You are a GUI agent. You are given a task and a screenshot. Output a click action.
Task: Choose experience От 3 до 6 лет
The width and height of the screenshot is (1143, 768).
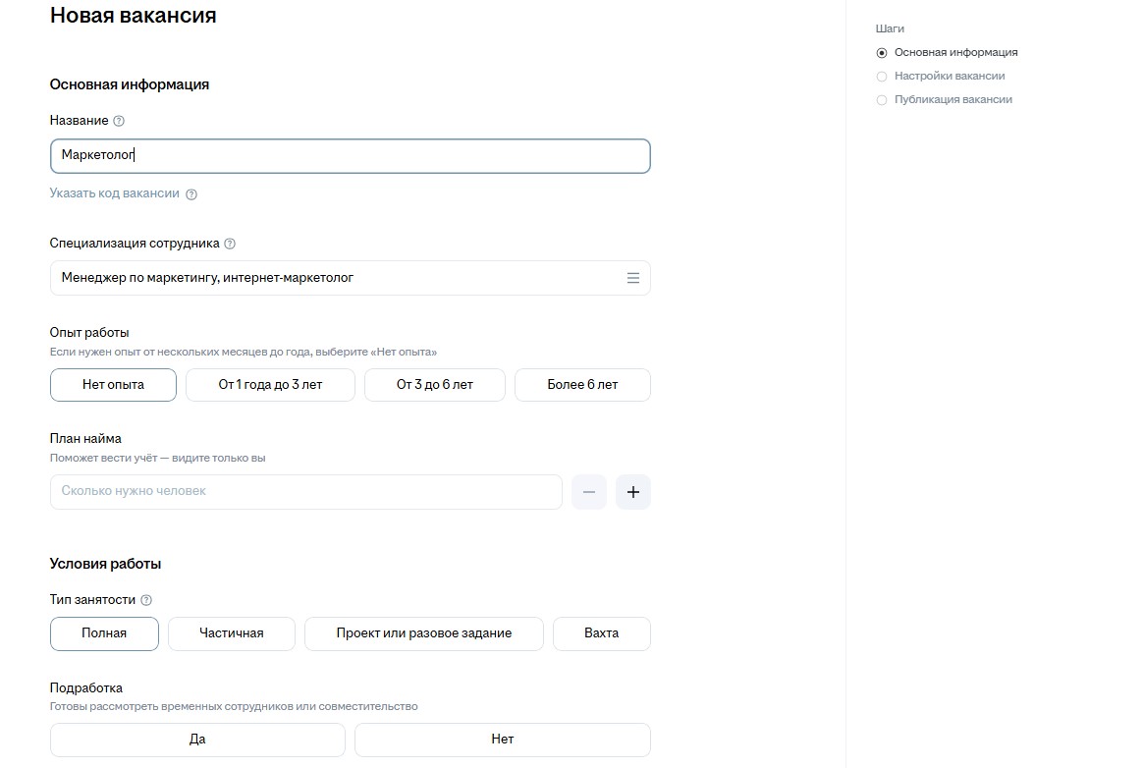434,385
